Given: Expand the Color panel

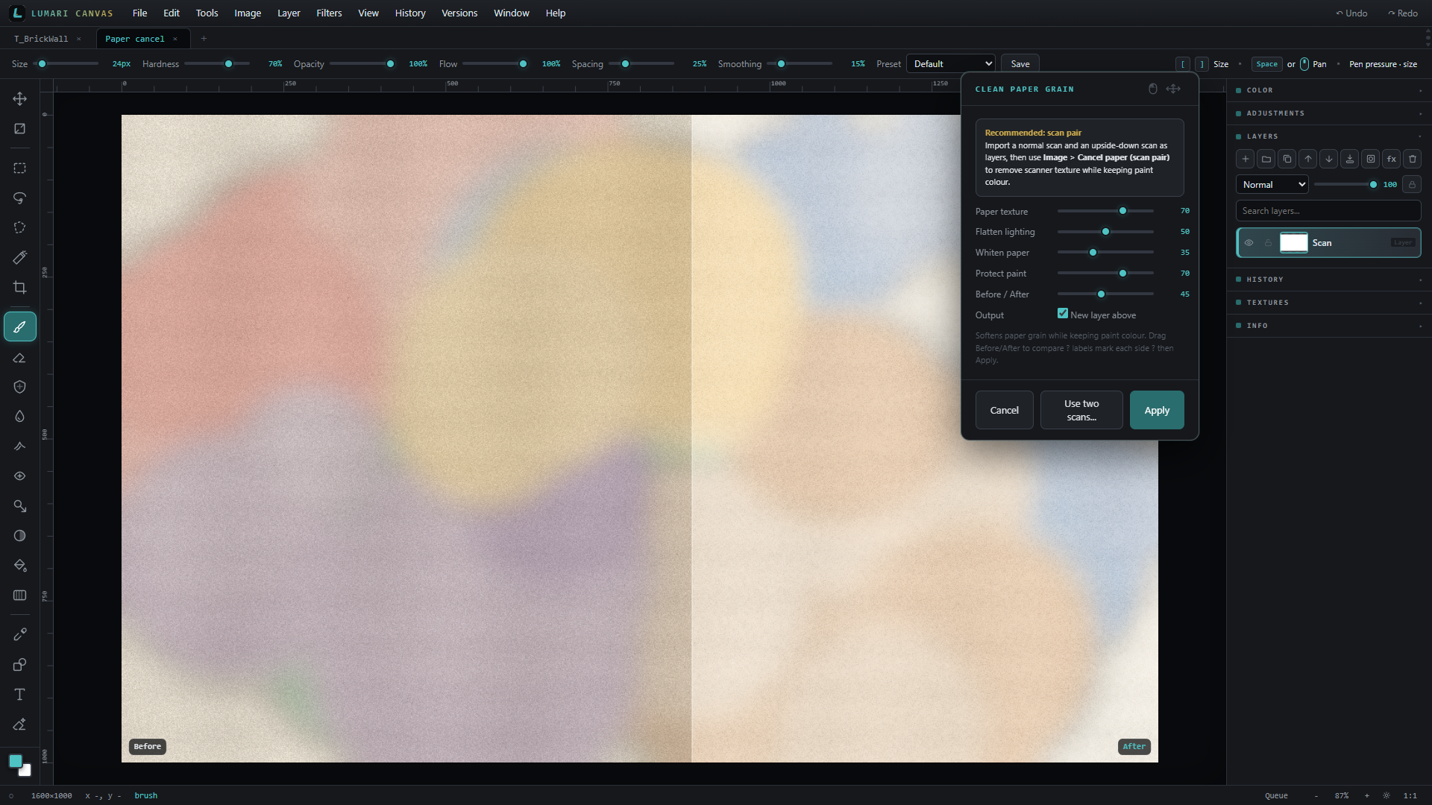Looking at the screenshot, I should click(1328, 90).
